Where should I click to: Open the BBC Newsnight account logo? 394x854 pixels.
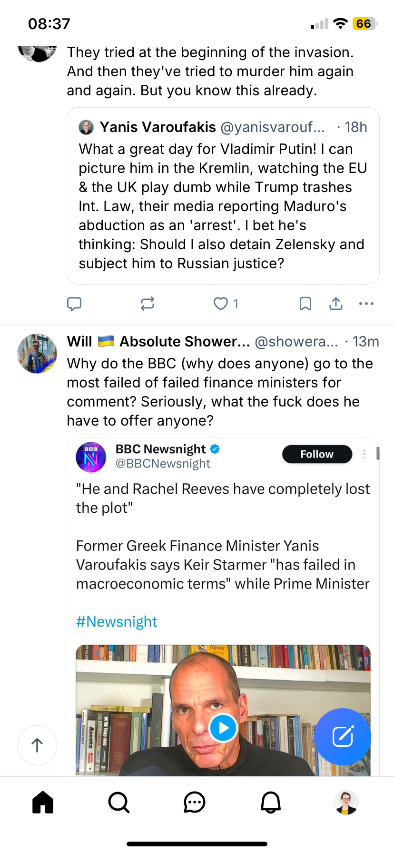point(91,457)
